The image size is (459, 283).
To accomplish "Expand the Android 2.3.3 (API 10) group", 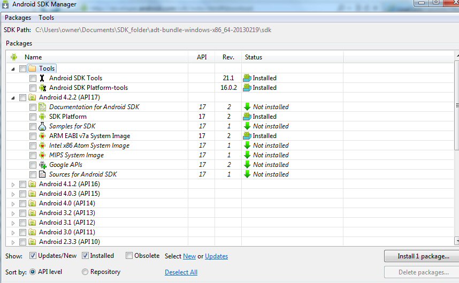I will pyautogui.click(x=13, y=243).
